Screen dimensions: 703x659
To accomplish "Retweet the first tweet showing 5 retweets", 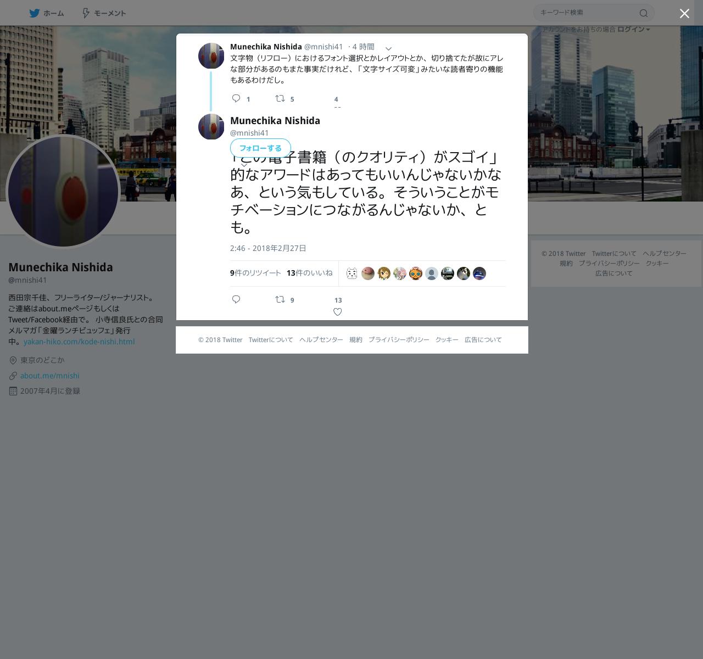I will click(280, 98).
